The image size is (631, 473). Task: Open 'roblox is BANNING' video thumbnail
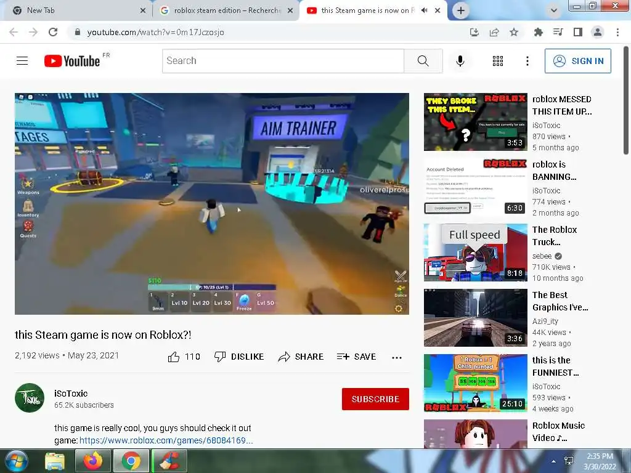475,187
